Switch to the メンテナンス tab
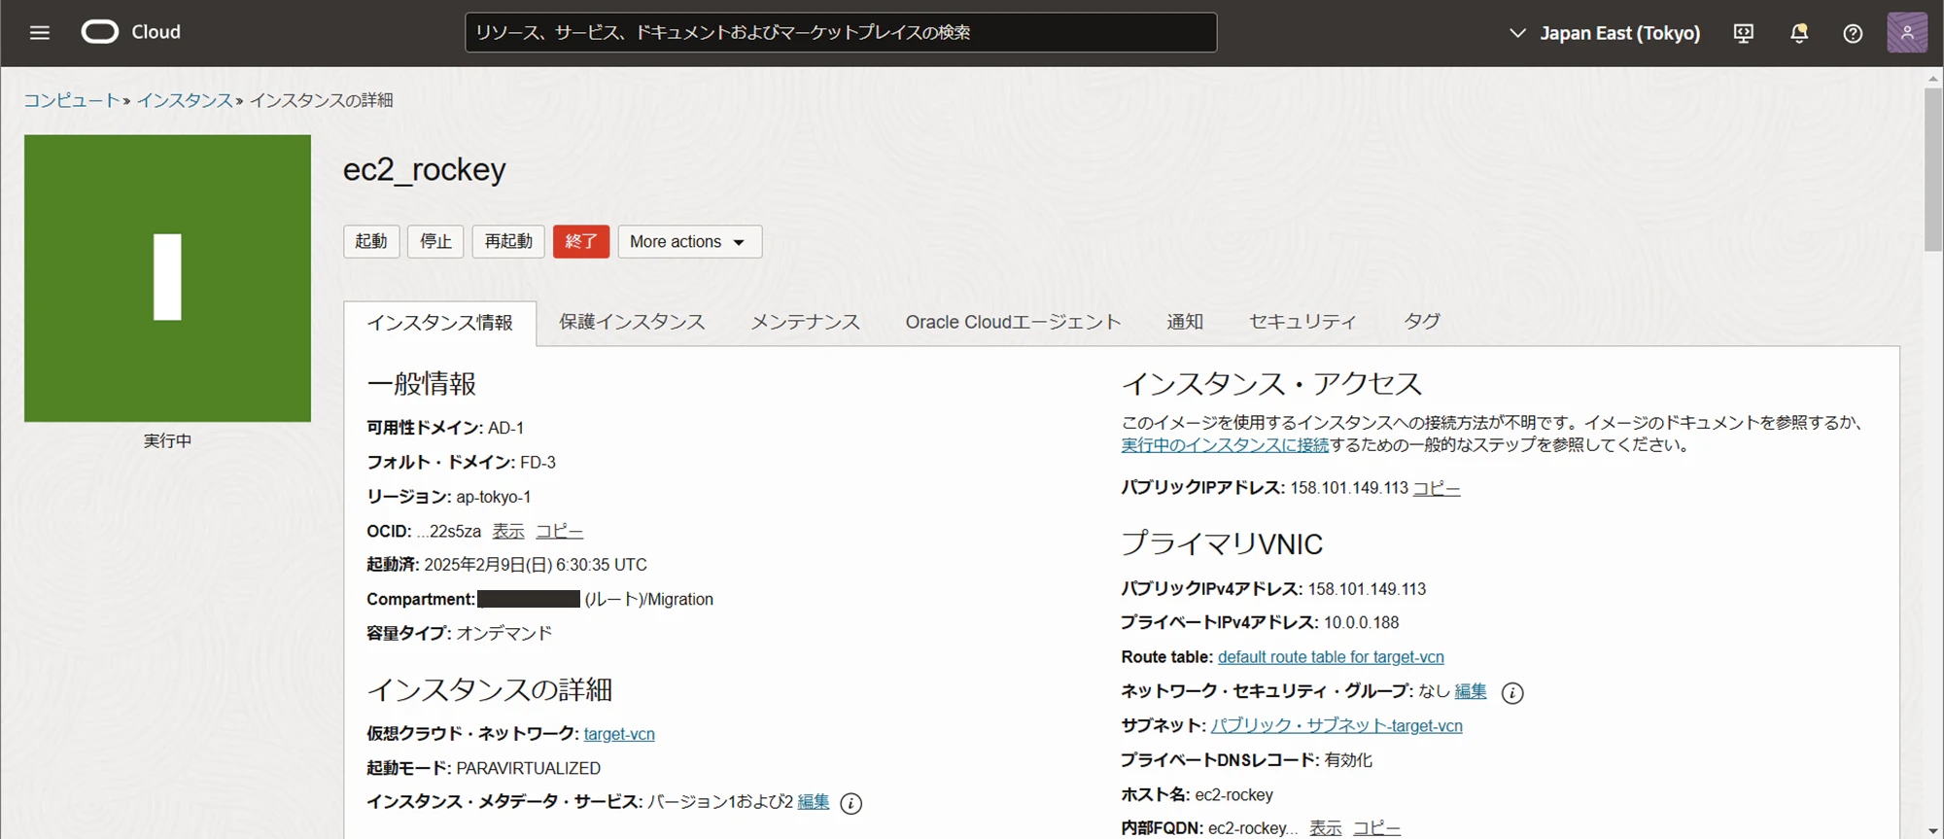 [805, 322]
